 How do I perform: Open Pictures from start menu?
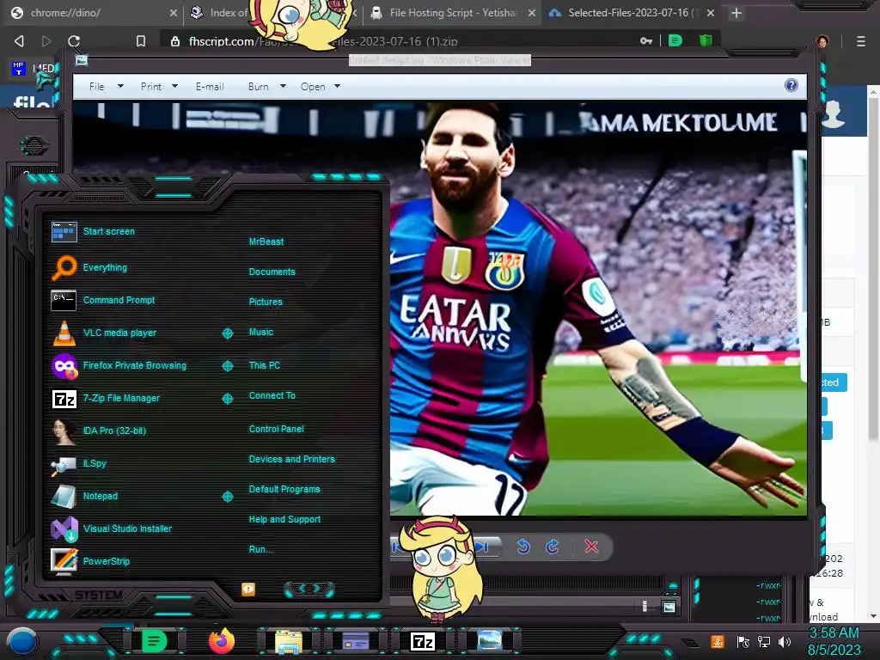pyautogui.click(x=266, y=302)
